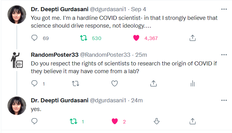Open the RandomPoster33 profile name link
The height and width of the screenshot is (133, 232).
pyautogui.click(x=55, y=55)
